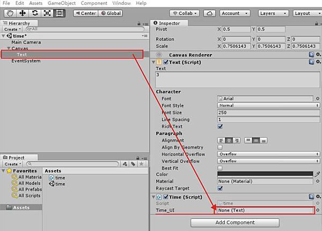The image size is (322, 231).
Task: Set vertical alignment to top
Action: click(x=248, y=140)
